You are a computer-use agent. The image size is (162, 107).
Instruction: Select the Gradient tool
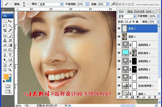coord(10,45)
